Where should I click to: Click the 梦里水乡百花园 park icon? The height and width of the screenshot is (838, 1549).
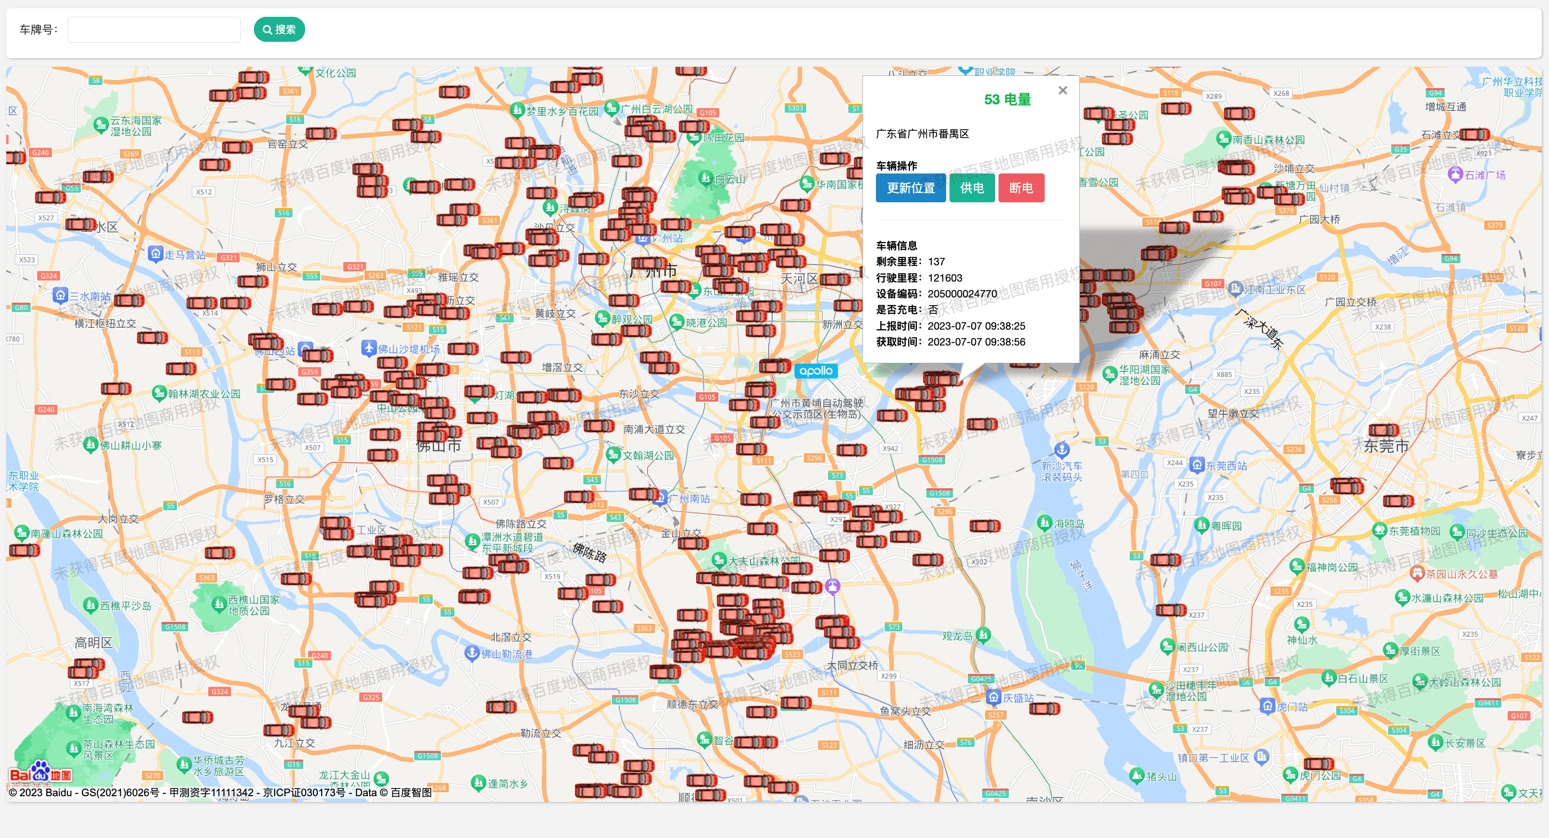click(x=517, y=110)
